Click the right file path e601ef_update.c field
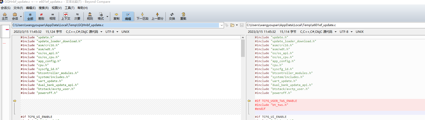Image resolution: width=425 pixels, height=120 pixels. (335, 25)
